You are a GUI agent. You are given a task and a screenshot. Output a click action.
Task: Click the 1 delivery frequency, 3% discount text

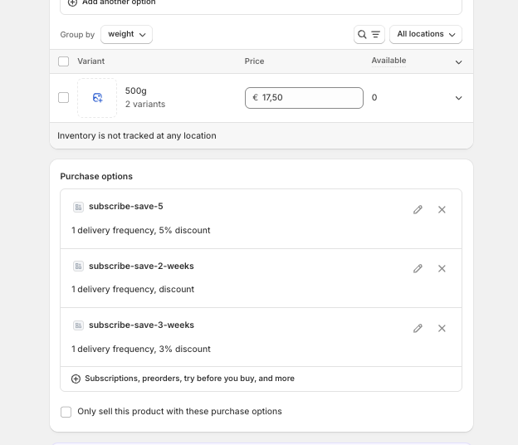(141, 350)
